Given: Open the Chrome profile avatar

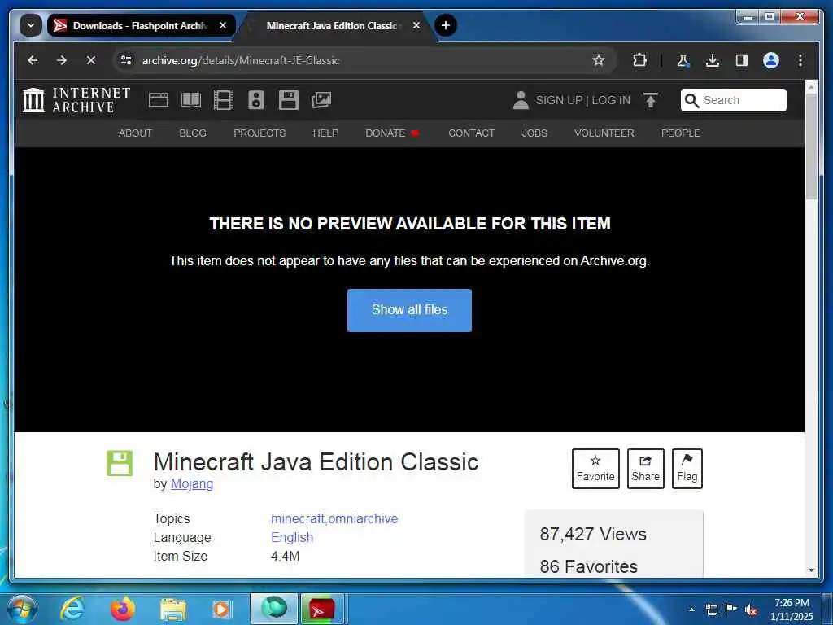Looking at the screenshot, I should (771, 60).
